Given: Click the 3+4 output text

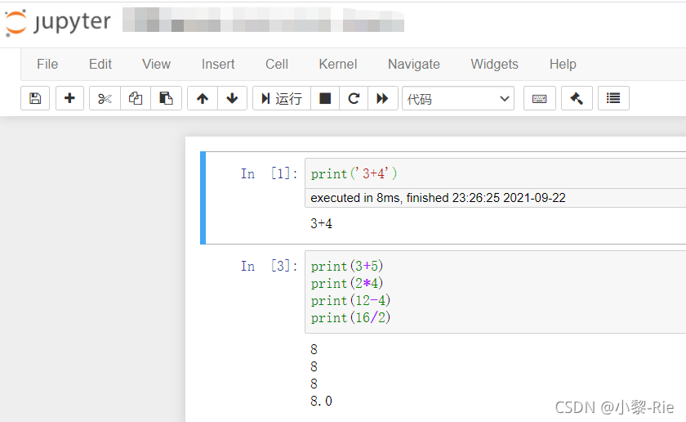Looking at the screenshot, I should click(321, 223).
